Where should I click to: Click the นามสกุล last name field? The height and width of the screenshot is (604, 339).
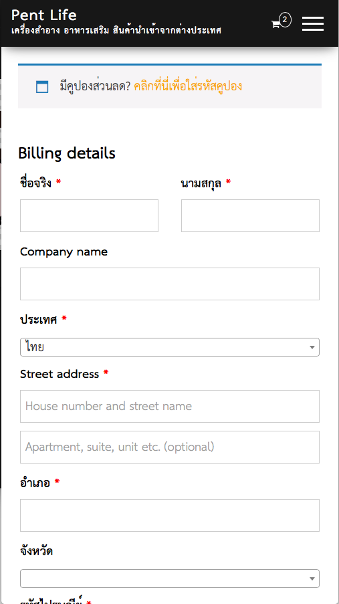click(x=250, y=215)
